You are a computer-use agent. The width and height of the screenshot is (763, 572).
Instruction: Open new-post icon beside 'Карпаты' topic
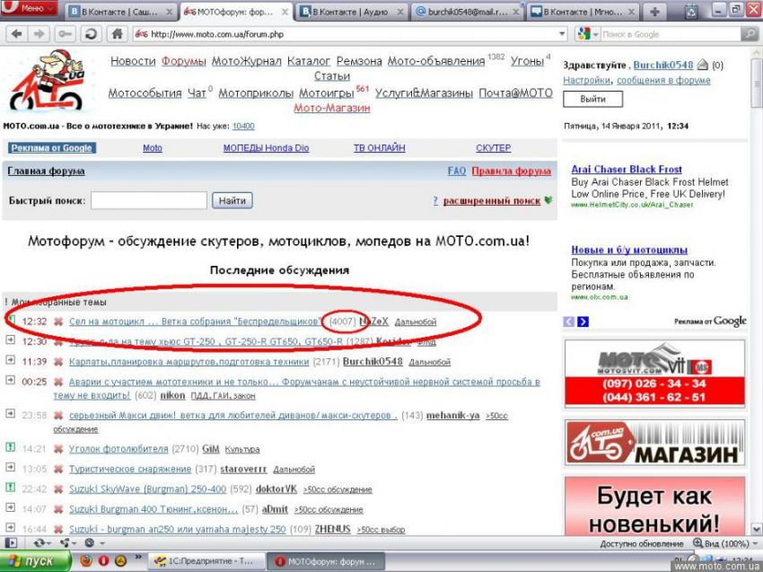pyautogui.click(x=10, y=360)
